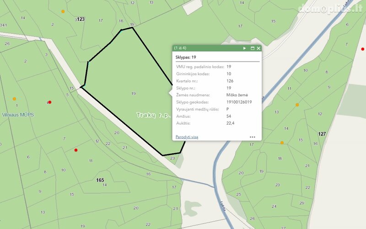Click the 'Trakų r.p.' map label

[x=154, y=115]
